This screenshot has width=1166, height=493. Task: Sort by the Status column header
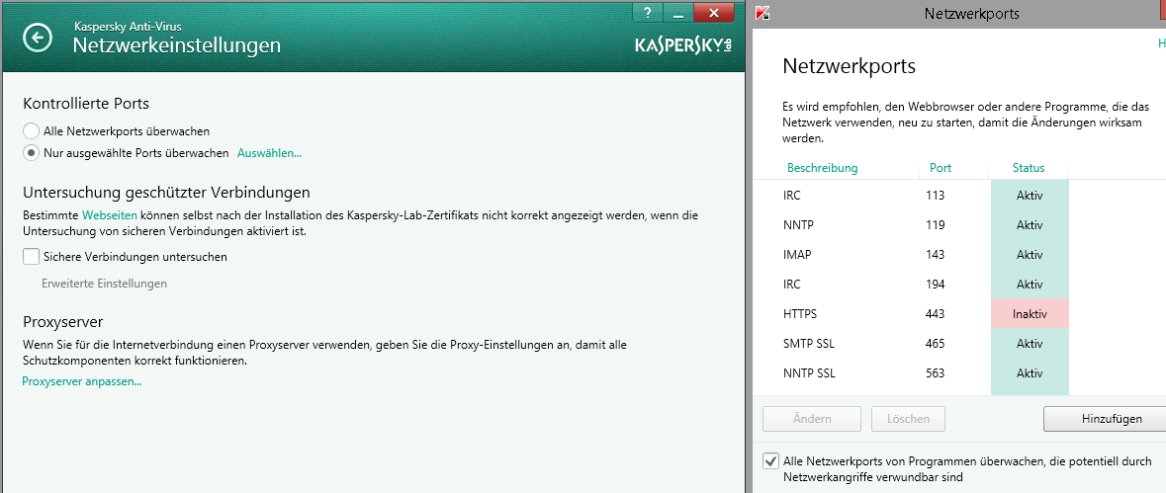coord(1029,168)
